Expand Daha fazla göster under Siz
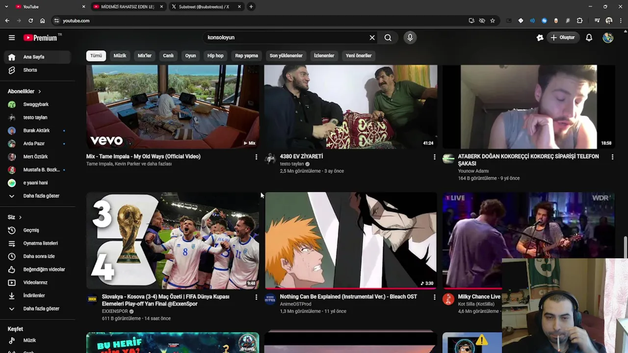This screenshot has width=628, height=353. 37,308
